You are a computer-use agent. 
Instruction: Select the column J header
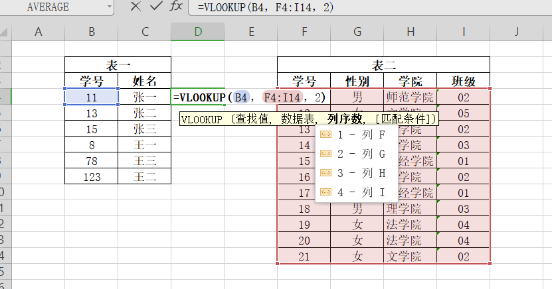[x=517, y=32]
